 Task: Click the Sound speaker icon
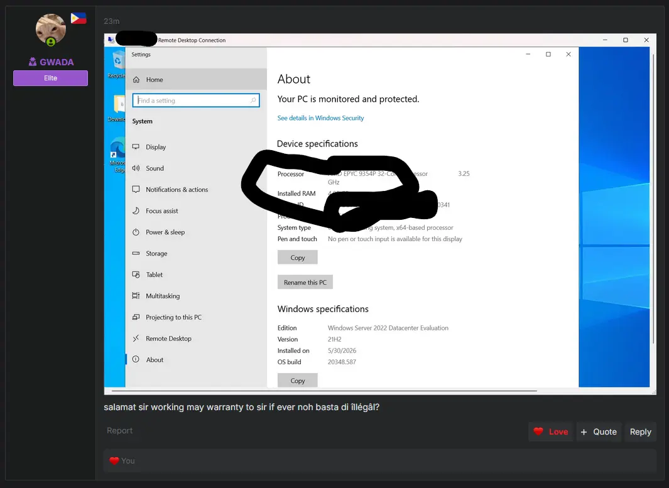point(136,168)
